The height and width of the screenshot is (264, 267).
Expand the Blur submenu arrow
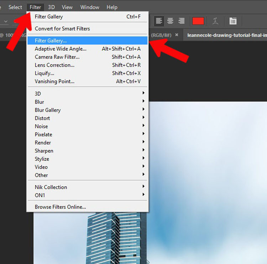pyautogui.click(x=143, y=101)
